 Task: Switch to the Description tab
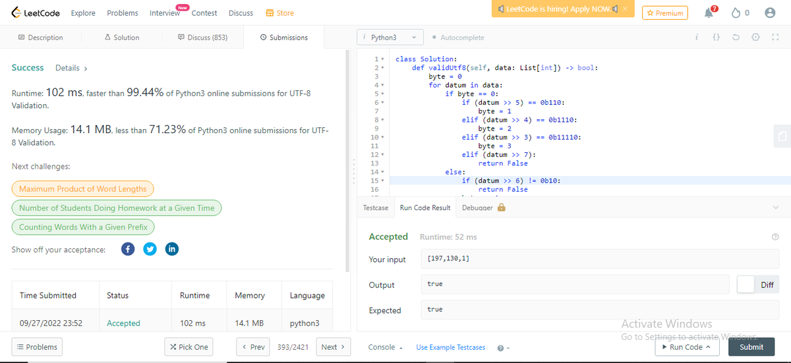[40, 38]
